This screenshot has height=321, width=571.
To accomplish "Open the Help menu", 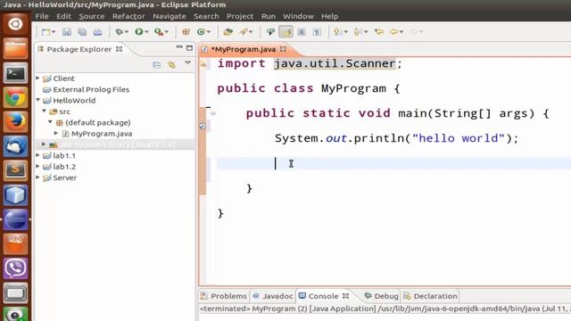I will pyautogui.click(x=329, y=16).
